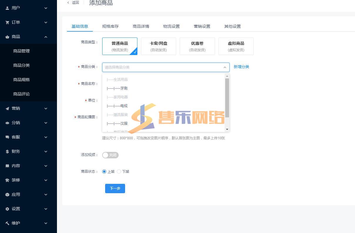Switch to the 营销设置 tab
Screen dimensions: 355x233
pyautogui.click(x=202, y=26)
